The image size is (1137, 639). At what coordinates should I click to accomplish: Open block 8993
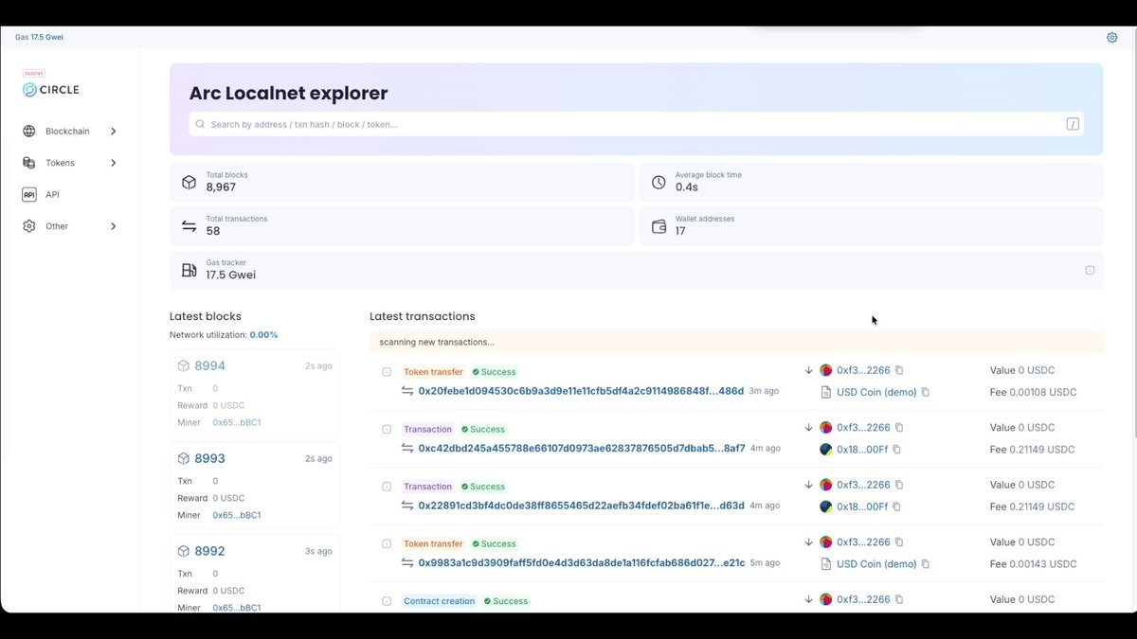tap(209, 458)
